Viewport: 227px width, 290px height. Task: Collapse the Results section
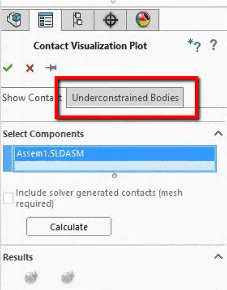pos(219,257)
